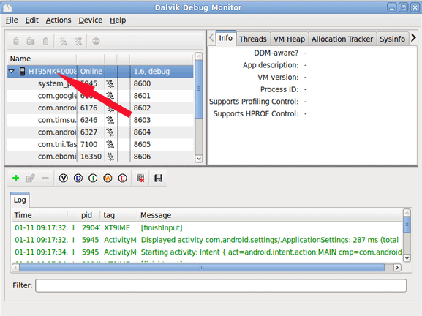Switch to the VM Heap tab
The height and width of the screenshot is (316, 422).
pos(289,39)
